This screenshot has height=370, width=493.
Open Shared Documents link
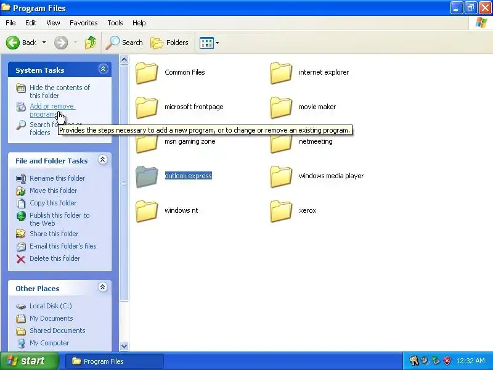(57, 331)
